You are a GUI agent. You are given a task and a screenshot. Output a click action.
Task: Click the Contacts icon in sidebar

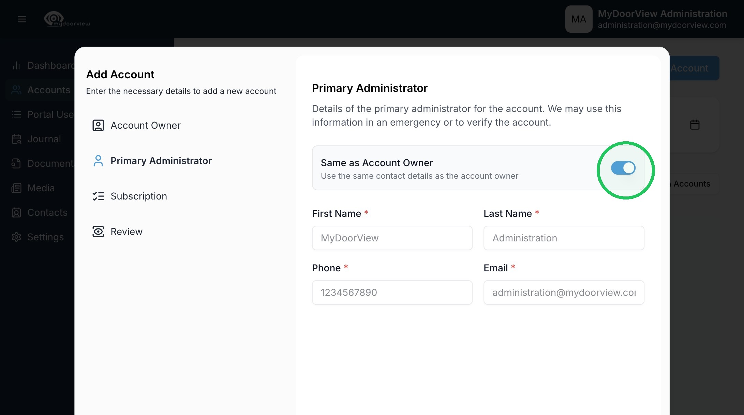[16, 212]
